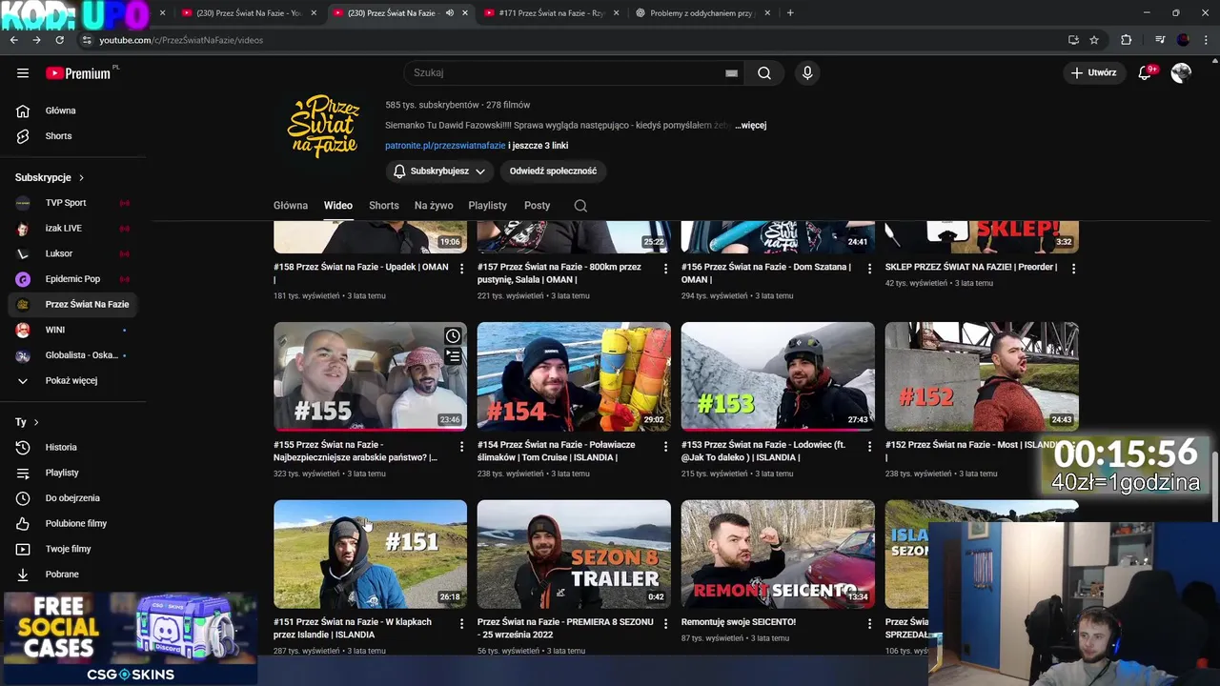Play video #152 Most thumbnail
This screenshot has height=686, width=1220.
tap(982, 376)
